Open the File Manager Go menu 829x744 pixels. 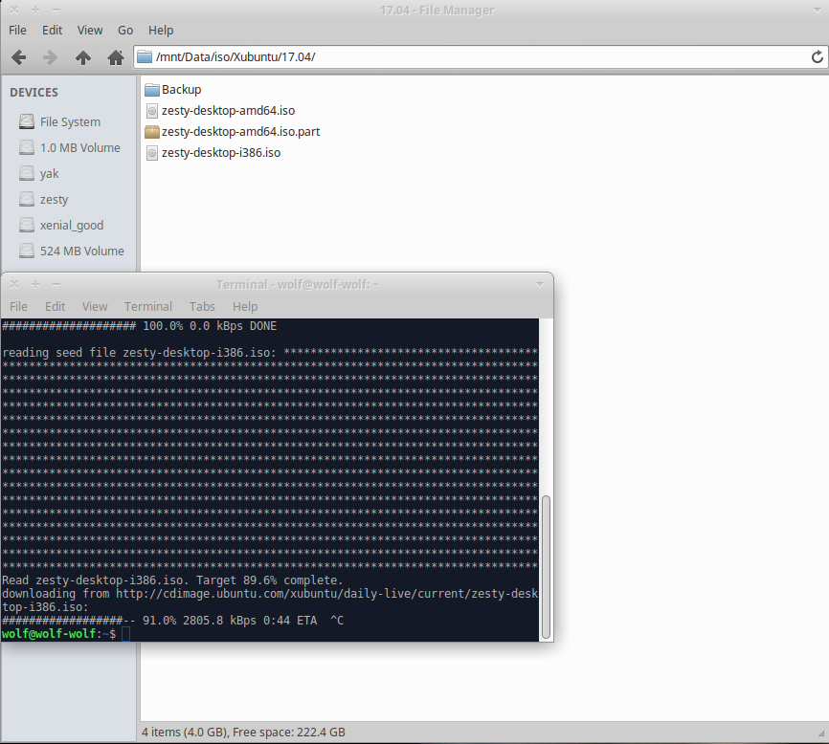click(125, 31)
